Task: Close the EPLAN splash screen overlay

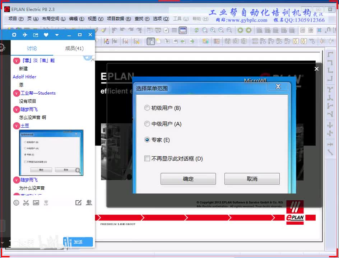Action: [316, 69]
